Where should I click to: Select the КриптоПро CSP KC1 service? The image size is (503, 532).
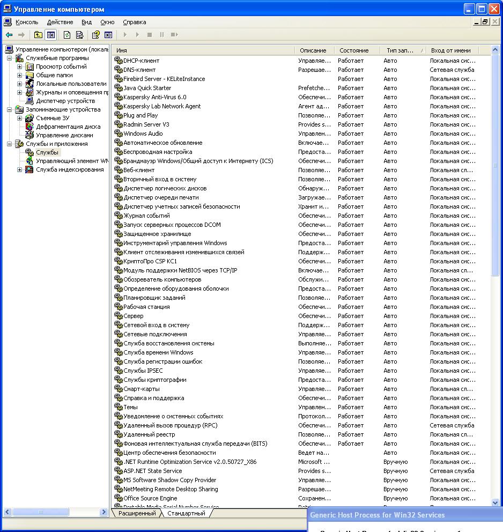tap(150, 261)
